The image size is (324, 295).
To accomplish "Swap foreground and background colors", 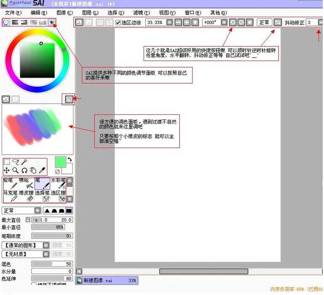I will [70, 159].
